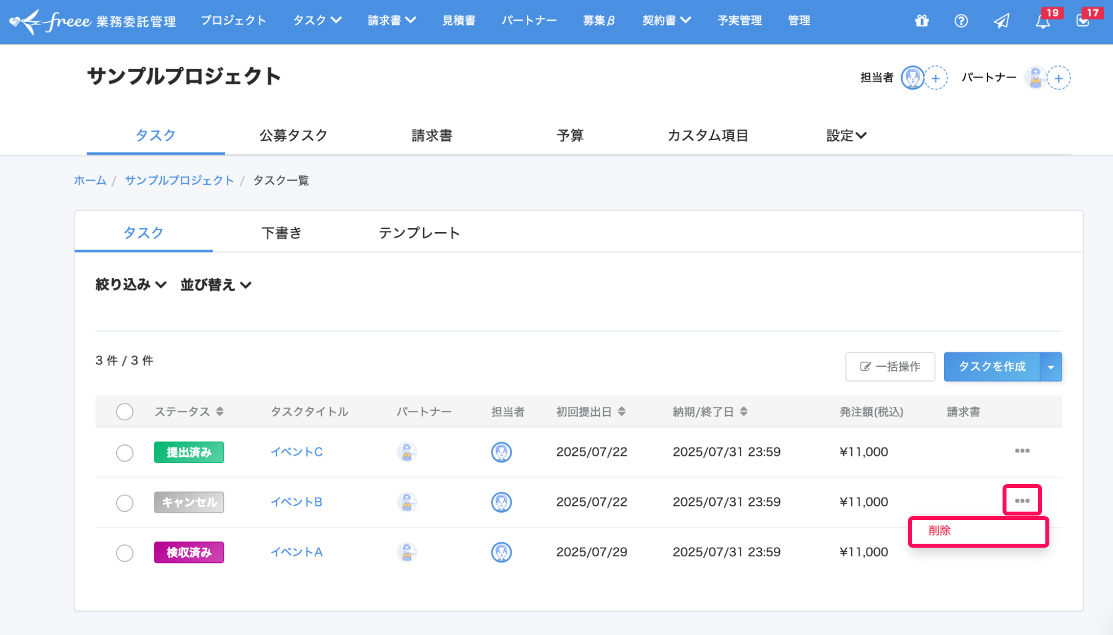The image size is (1113, 635).
Task: Go to ホーム breadcrumb link
Action: pyautogui.click(x=90, y=180)
